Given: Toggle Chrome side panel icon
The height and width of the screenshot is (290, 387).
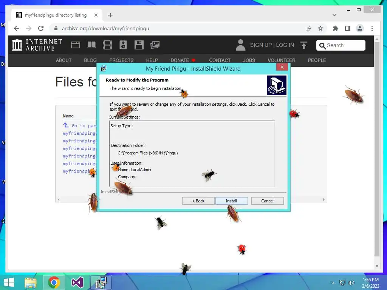Looking at the screenshot, I should [x=348, y=28].
